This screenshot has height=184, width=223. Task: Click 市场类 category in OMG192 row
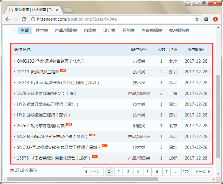click(139, 61)
